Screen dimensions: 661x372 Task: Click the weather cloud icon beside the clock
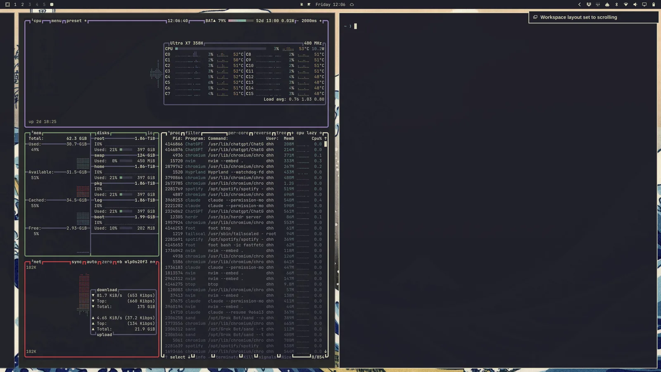pyautogui.click(x=352, y=5)
